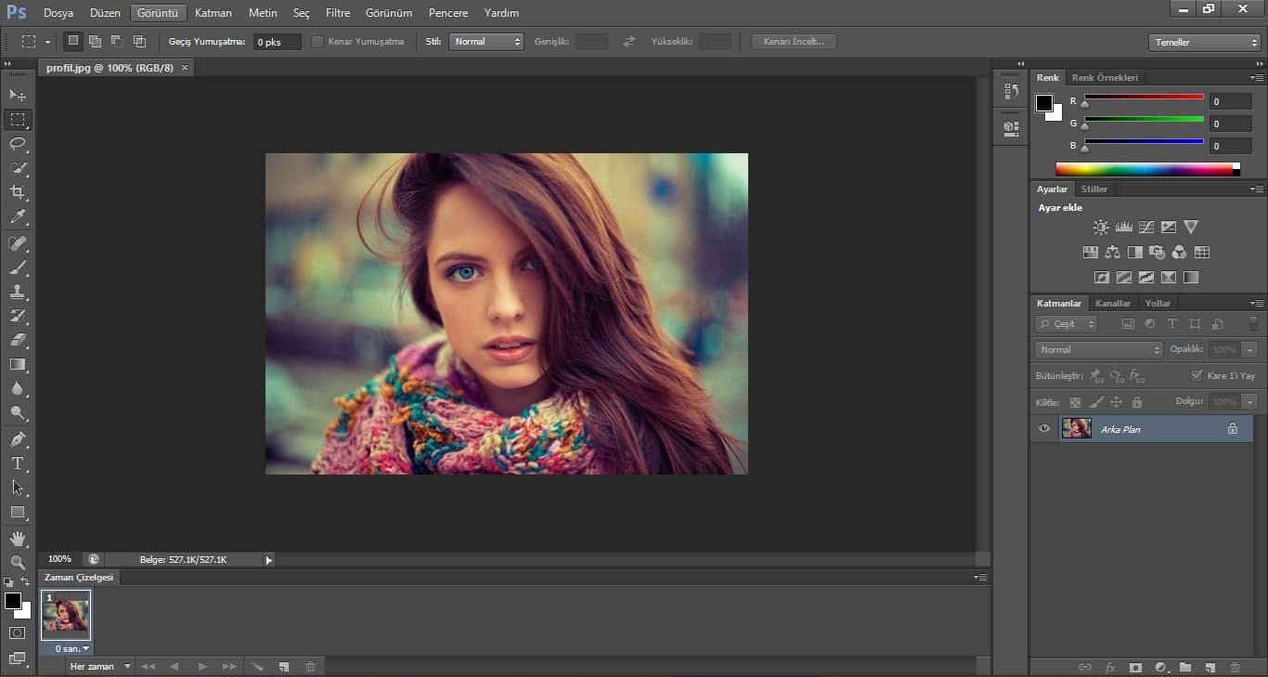The height and width of the screenshot is (677, 1268).
Task: Select the Lasso tool
Action: click(18, 144)
